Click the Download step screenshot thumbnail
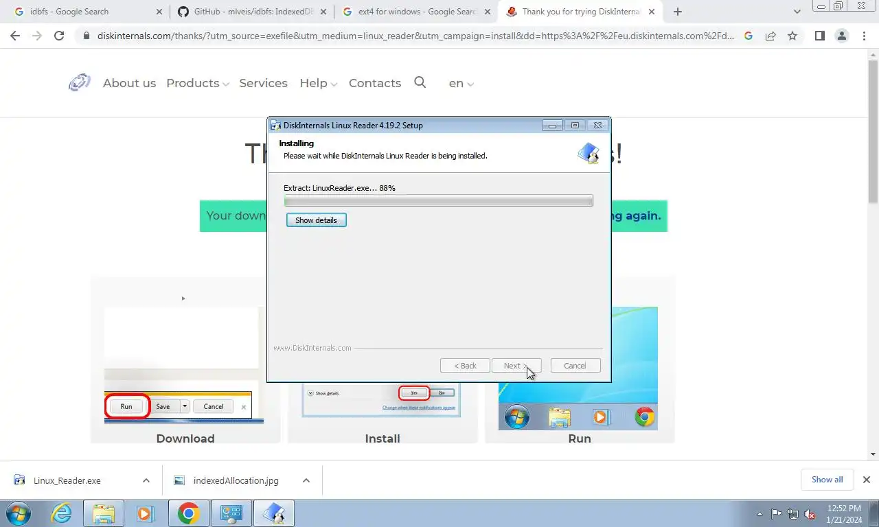The height and width of the screenshot is (527, 879). (183, 365)
